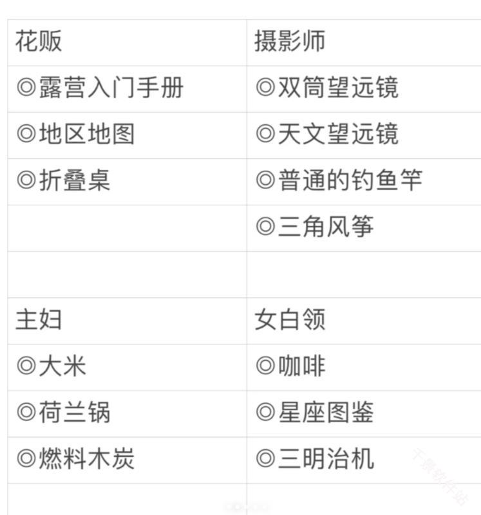
Task: Select the 星座图鉴 entry
Action: tap(326, 413)
